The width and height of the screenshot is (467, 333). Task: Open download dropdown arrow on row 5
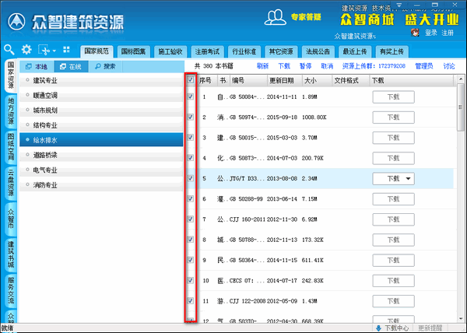coord(408,179)
